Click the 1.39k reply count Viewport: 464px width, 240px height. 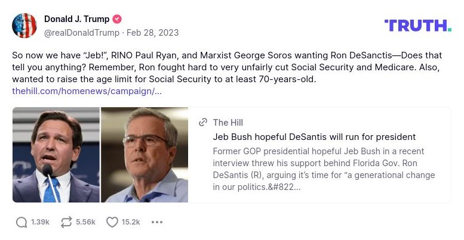40,222
